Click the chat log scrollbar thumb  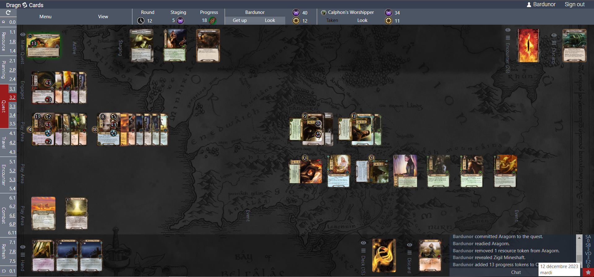(x=579, y=258)
